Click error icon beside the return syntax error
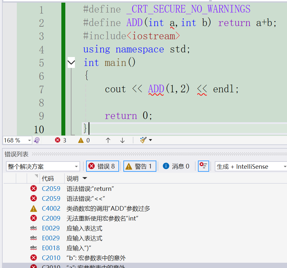 [x=34, y=189]
